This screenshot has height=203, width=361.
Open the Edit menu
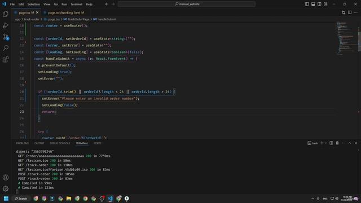point(21,4)
